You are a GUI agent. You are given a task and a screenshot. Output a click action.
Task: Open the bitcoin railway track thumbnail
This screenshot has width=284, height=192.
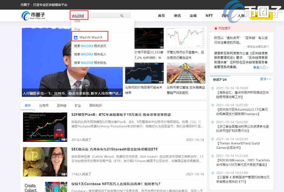click(x=186, y=73)
